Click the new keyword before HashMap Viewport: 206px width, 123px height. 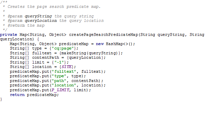[100, 44]
